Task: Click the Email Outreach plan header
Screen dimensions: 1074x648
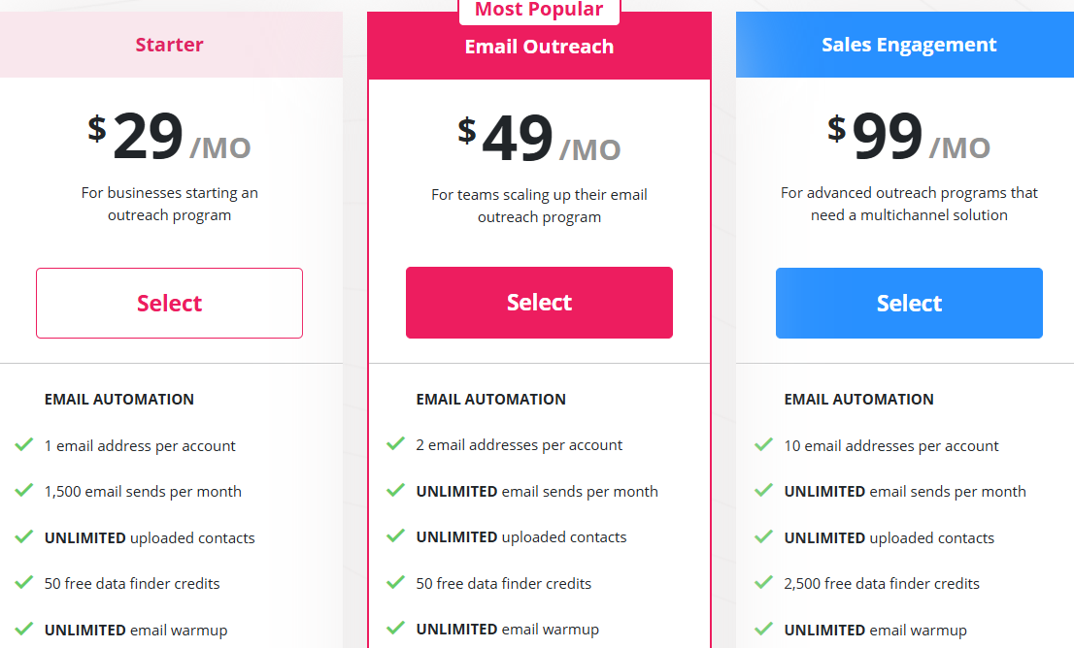Action: pos(539,45)
